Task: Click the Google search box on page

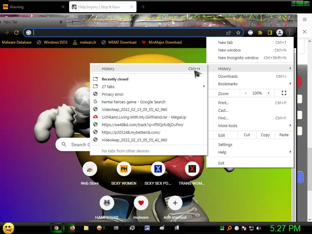Action: [x=73, y=144]
